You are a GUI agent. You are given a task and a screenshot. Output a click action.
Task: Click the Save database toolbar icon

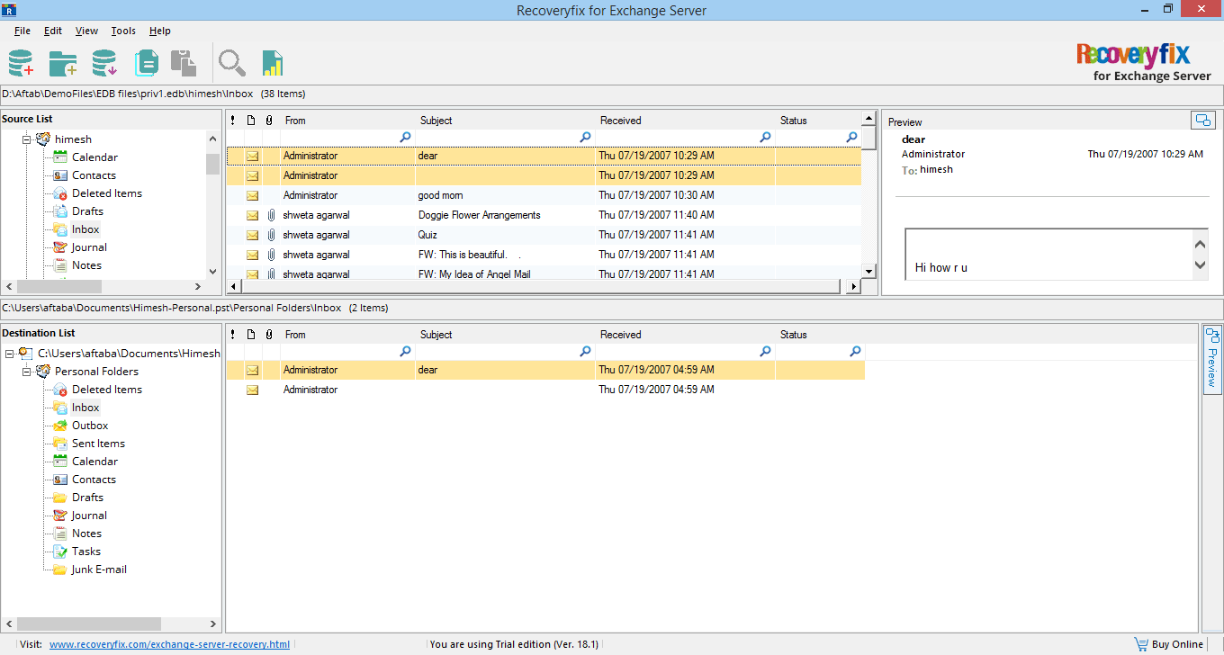coord(104,63)
